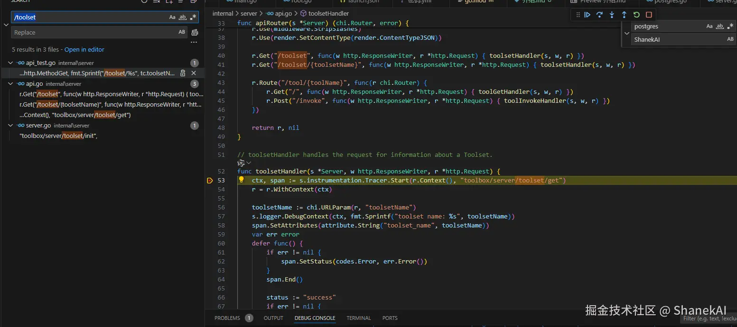The width and height of the screenshot is (737, 327).
Task: Toggle search details with the ellipsis icon
Action: click(x=194, y=42)
